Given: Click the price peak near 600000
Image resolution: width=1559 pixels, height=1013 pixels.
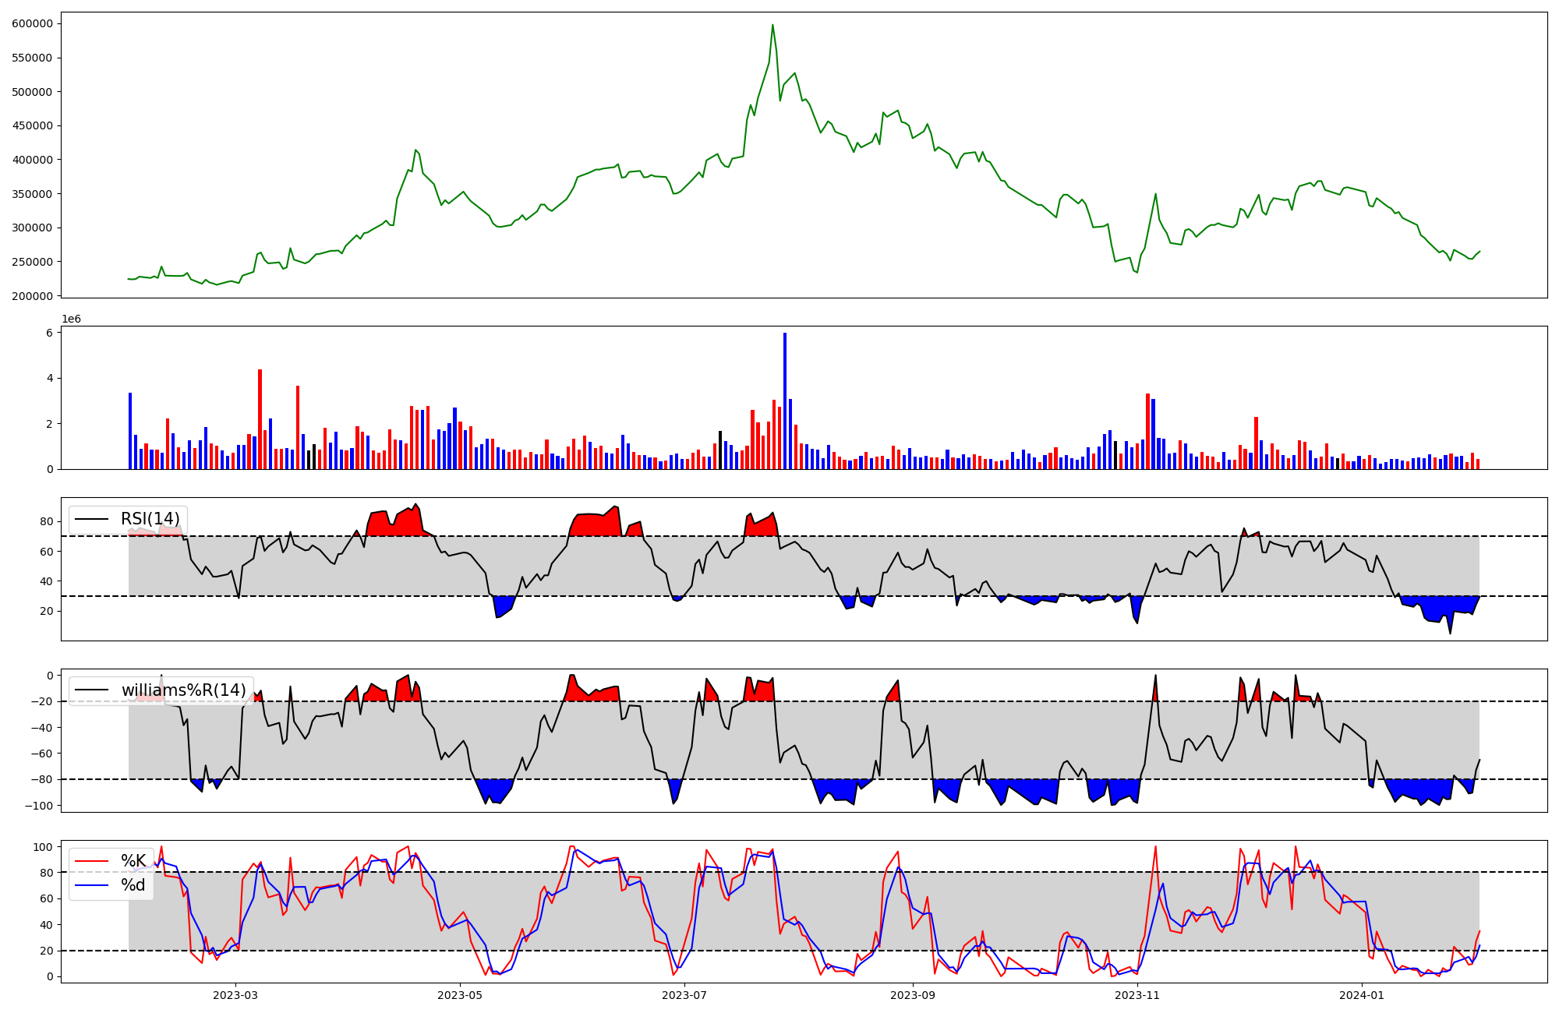Looking at the screenshot, I should tap(772, 26).
